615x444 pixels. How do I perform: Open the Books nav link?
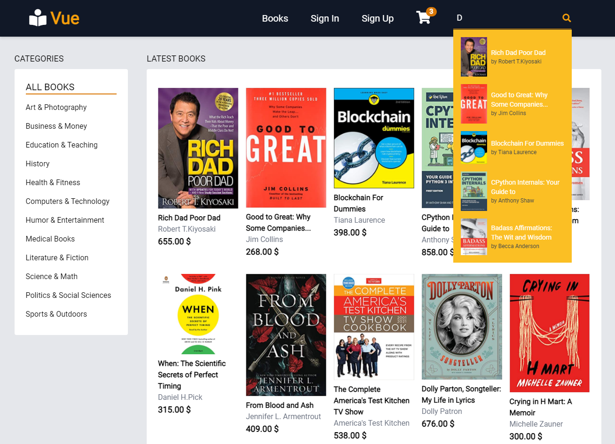coord(275,18)
